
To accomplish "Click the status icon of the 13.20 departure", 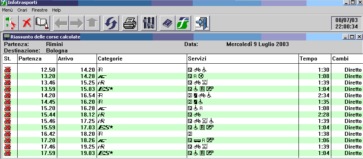I will pyautogui.click(x=8, y=76).
